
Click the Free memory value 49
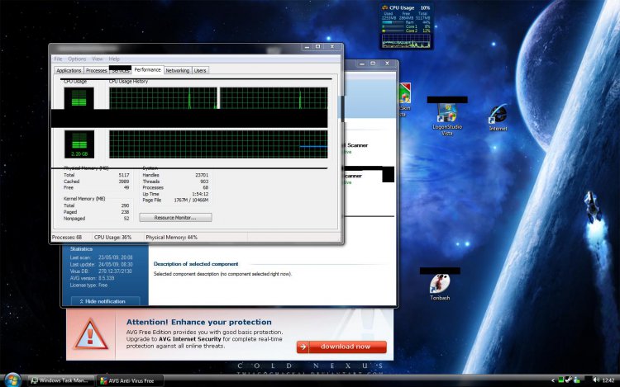126,187
